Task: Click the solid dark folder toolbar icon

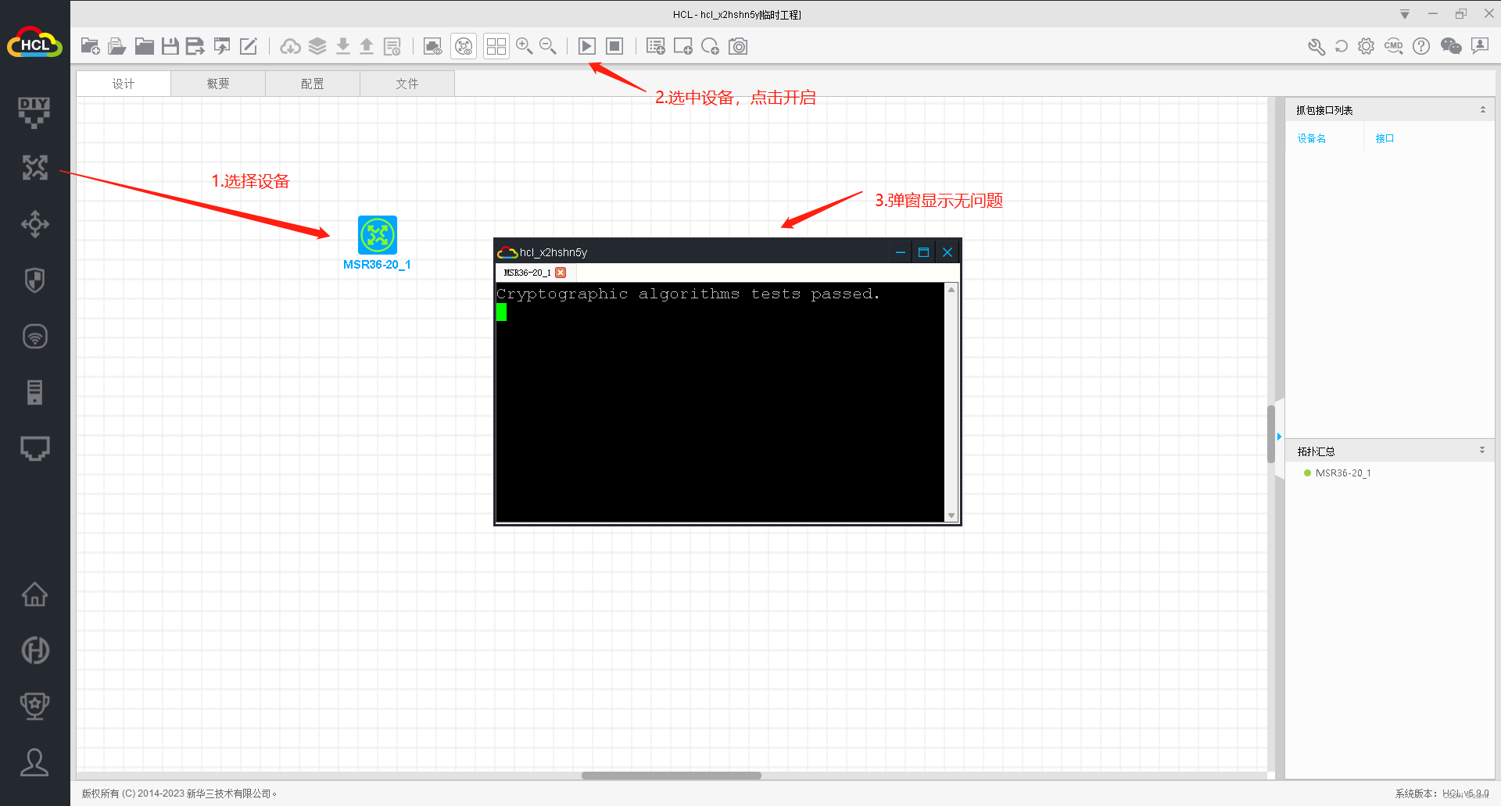Action: [x=144, y=47]
